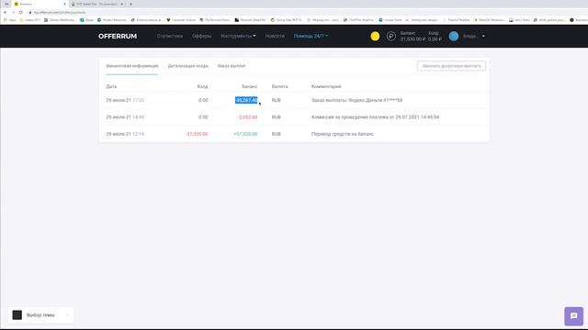Open the Офферы menu item
The image size is (588, 330).
[202, 37]
